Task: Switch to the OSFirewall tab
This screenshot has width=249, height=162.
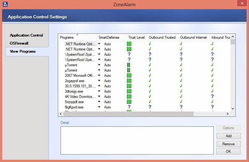Action: pyautogui.click(x=19, y=43)
